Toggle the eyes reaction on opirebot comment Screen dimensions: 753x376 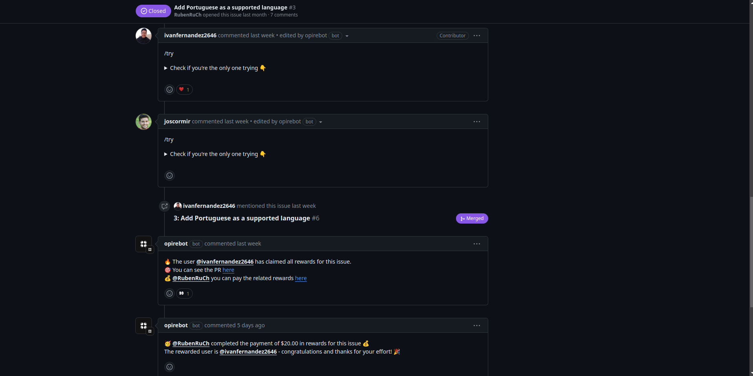(185, 293)
